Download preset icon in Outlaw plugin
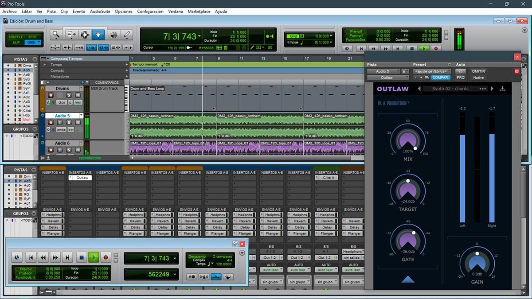The height and width of the screenshot is (299, 532). coord(502,89)
